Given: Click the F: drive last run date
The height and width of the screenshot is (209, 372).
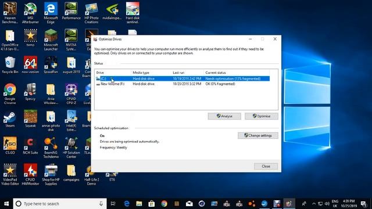Looking at the screenshot, I should click(187, 84).
